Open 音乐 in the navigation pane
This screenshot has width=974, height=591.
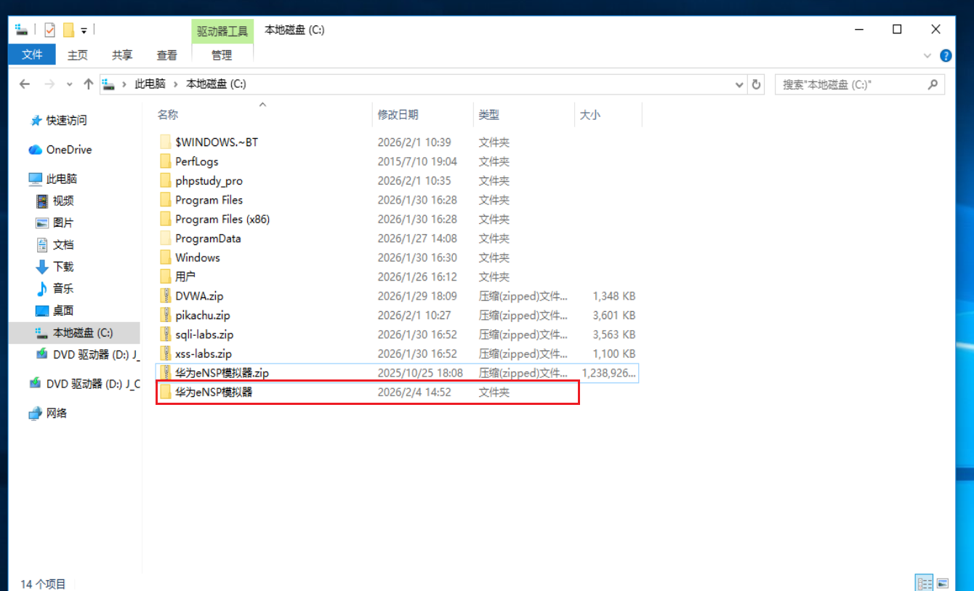[x=55, y=288]
